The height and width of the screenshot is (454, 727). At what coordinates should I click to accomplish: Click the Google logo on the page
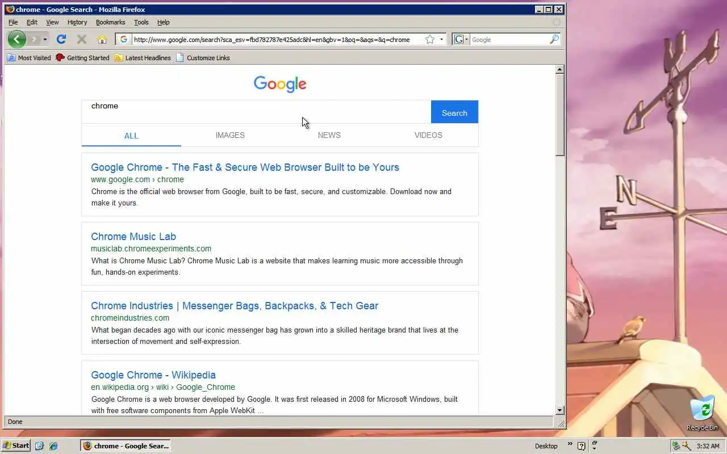tap(280, 84)
